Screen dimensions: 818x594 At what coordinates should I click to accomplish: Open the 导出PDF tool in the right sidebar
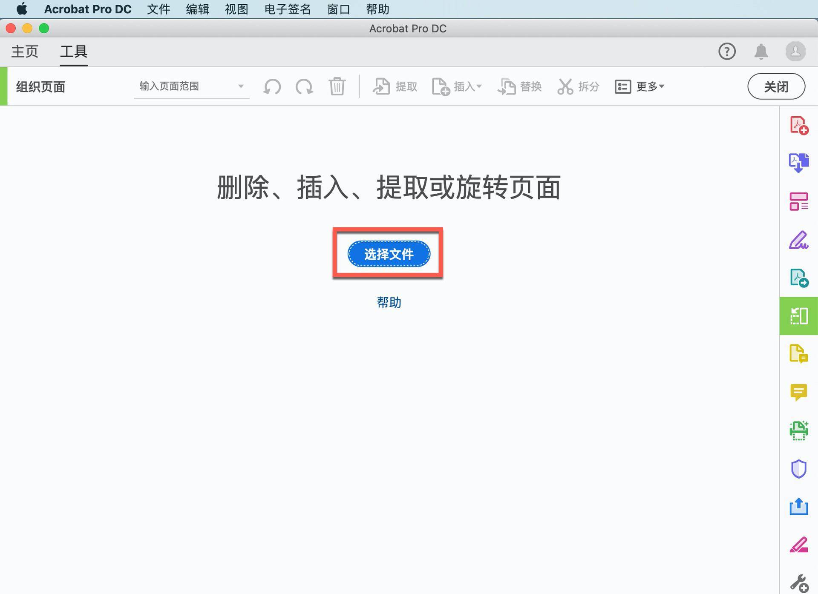point(799,162)
